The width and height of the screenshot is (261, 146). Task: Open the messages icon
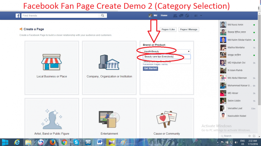(181, 16)
